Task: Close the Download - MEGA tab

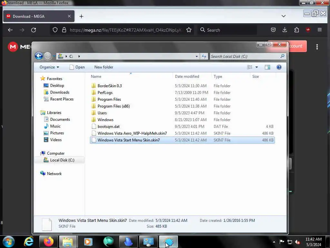Action: (x=69, y=16)
